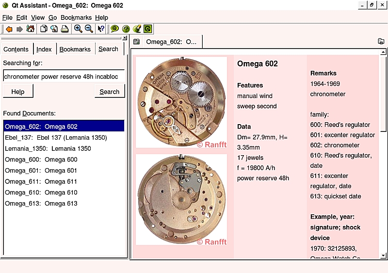
Task: Click the Copy icon in toolbar
Action: click(x=43, y=29)
